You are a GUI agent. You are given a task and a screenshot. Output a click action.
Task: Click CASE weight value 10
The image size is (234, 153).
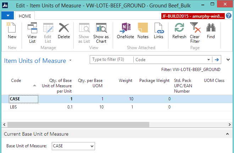point(131,99)
